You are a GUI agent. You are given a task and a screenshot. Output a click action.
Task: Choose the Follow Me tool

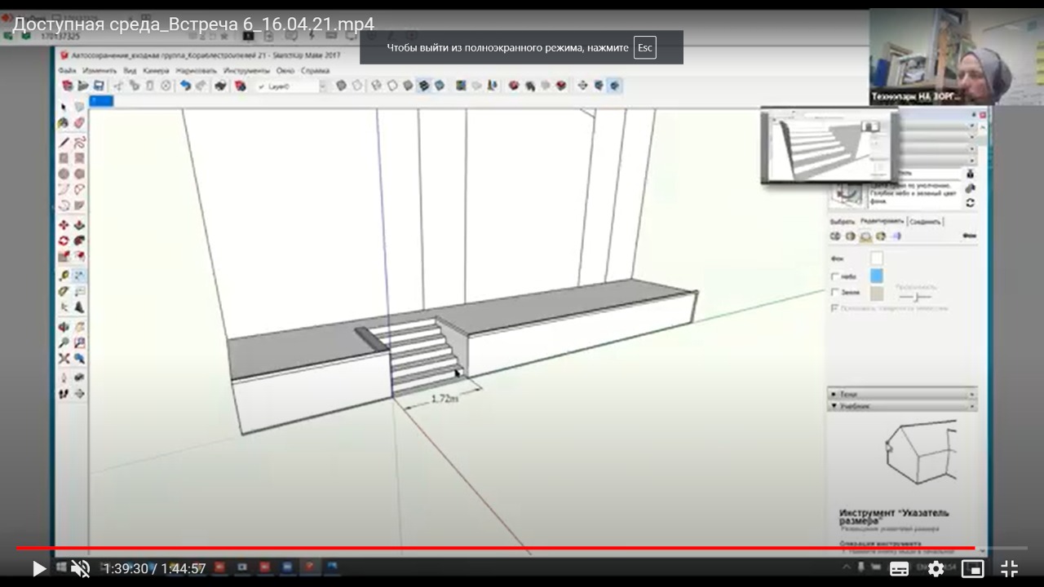click(x=79, y=241)
